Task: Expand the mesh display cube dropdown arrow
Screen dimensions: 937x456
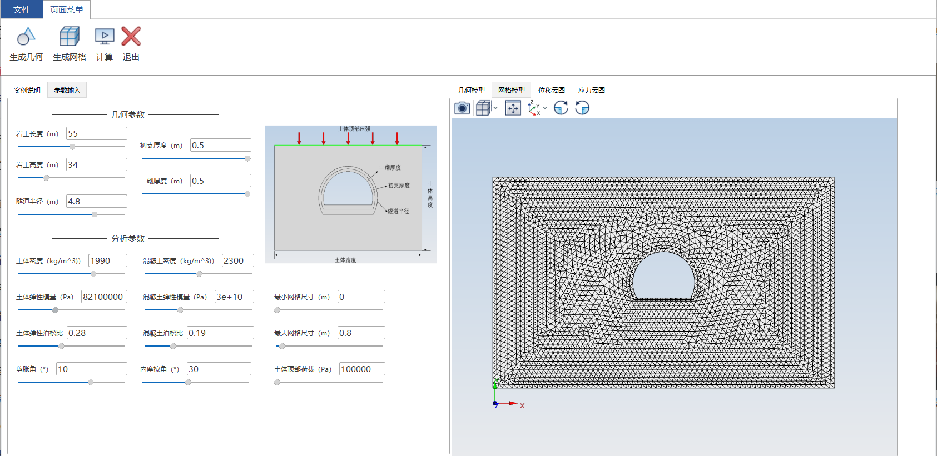Action: click(x=495, y=108)
